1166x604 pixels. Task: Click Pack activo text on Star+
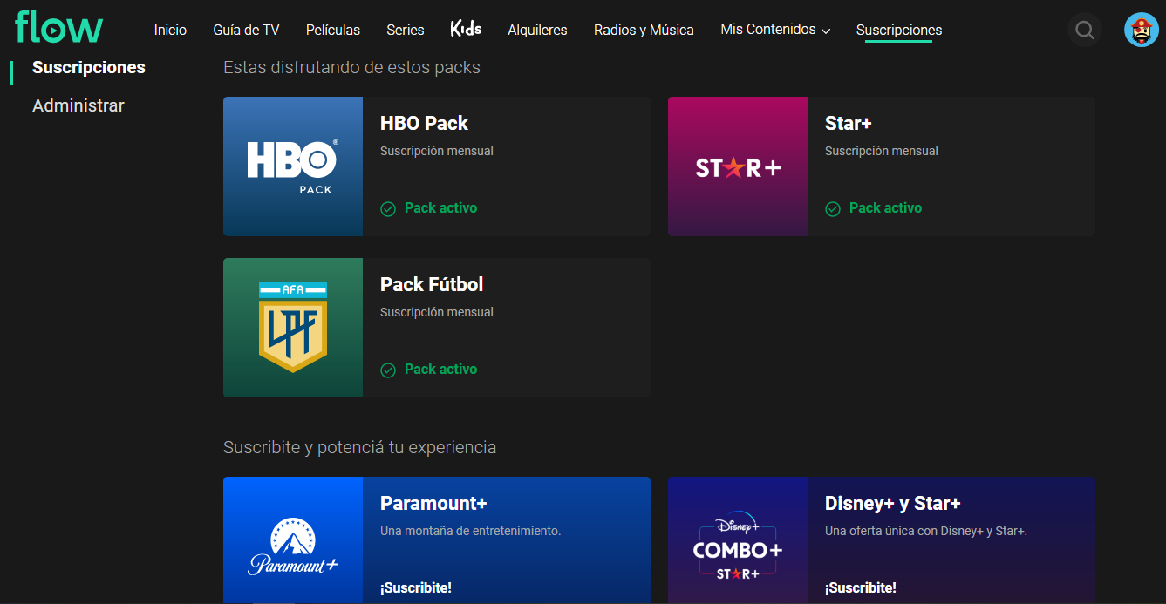coord(885,208)
